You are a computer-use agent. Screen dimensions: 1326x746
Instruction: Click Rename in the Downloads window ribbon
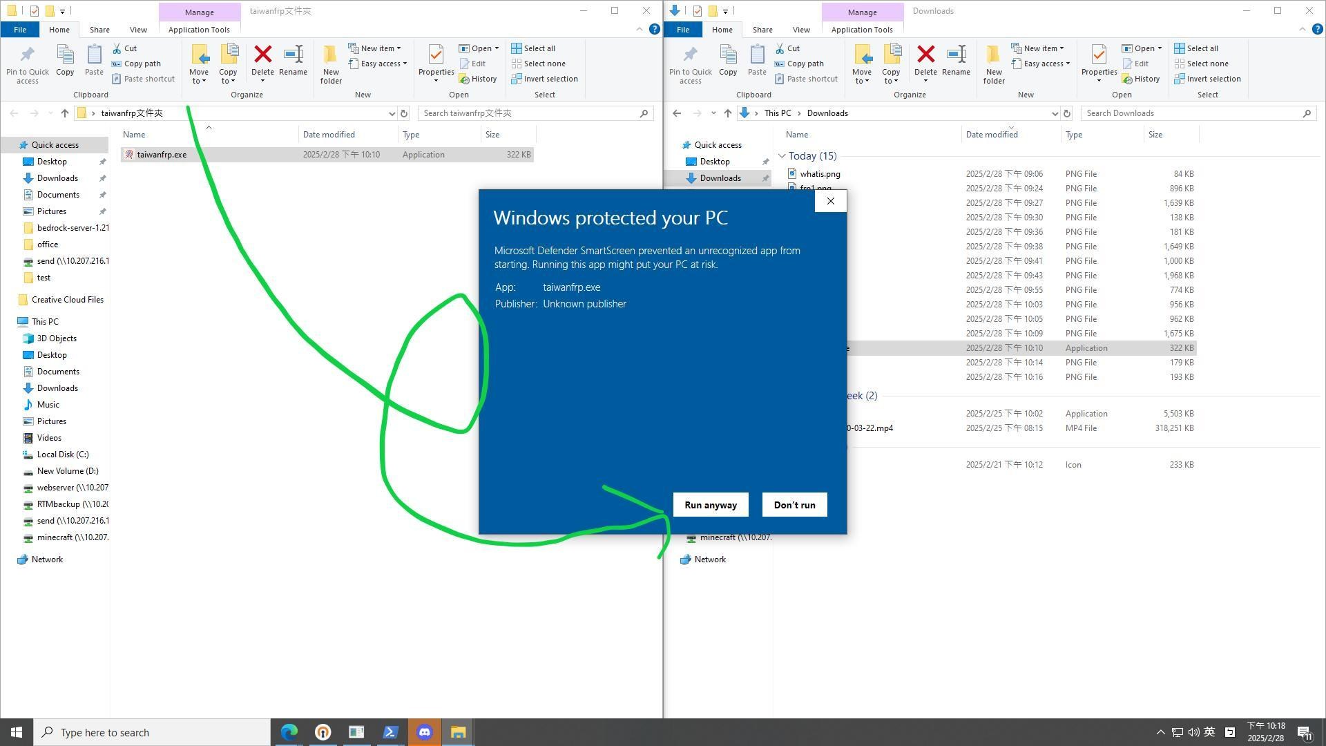[956, 60]
